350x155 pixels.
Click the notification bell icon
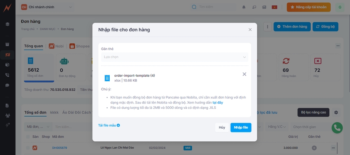[244, 7]
